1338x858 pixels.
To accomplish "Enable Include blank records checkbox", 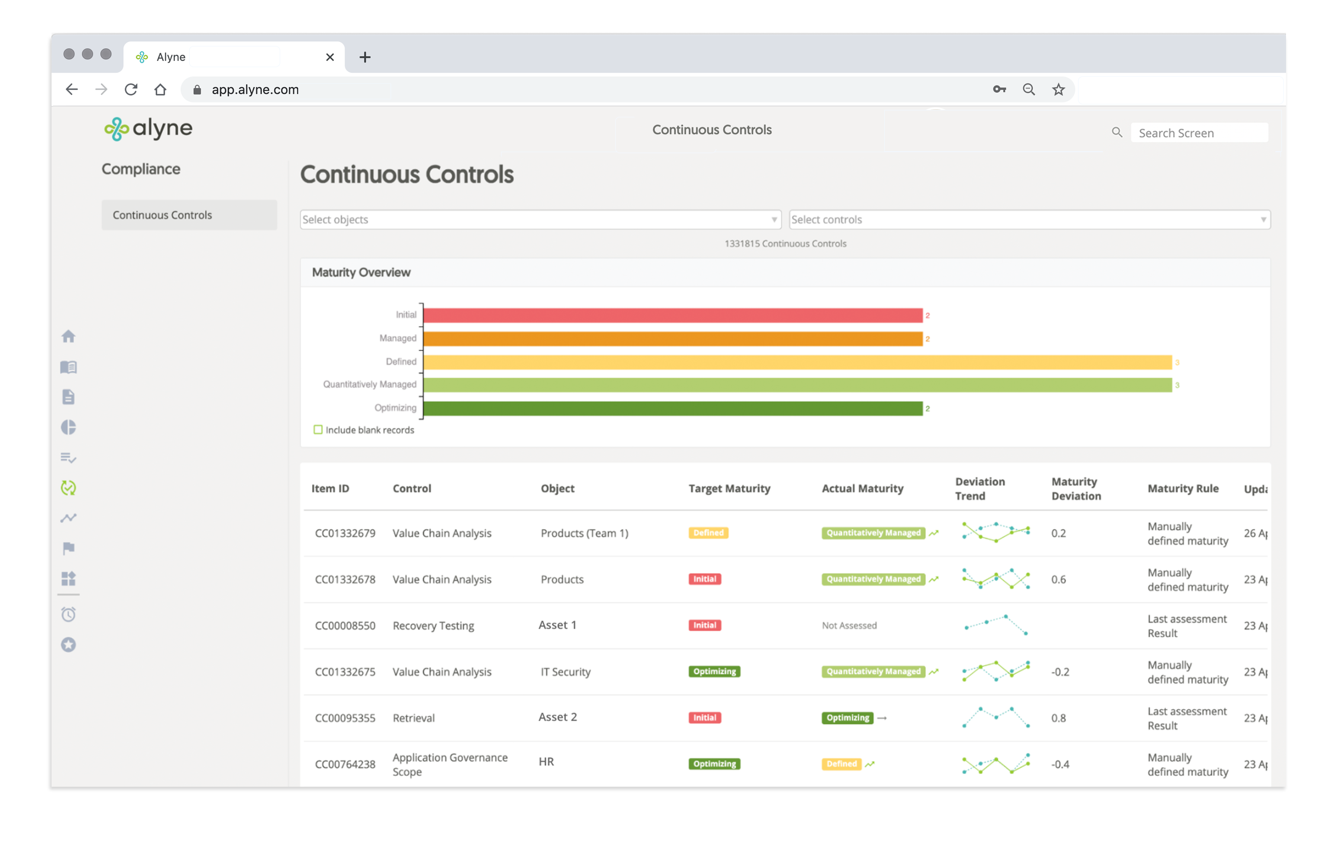I will pos(318,430).
